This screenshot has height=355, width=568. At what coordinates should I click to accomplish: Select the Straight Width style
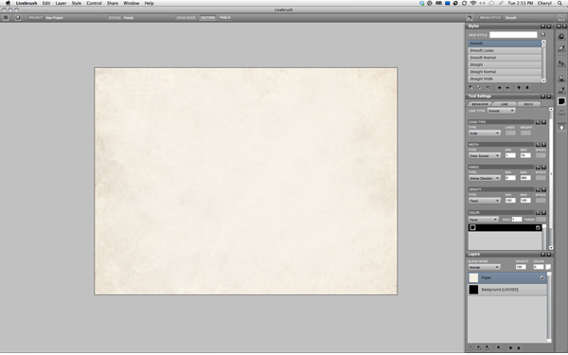[505, 79]
